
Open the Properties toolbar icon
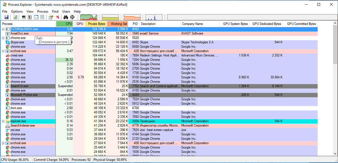51,17
